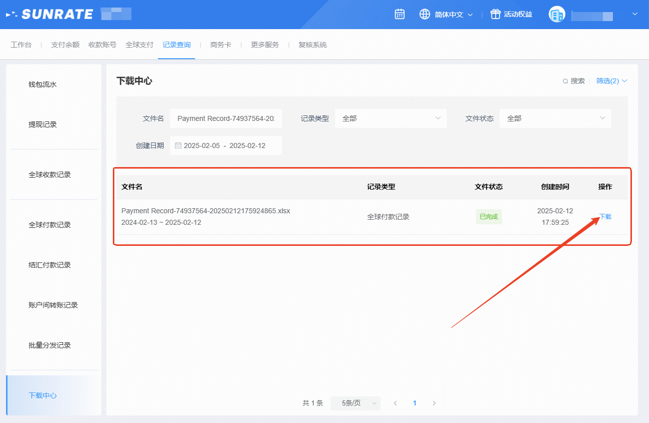Viewport: 649px width, 423px height.
Task: Click the calendar icon in 创建日期 field
Action: point(178,146)
